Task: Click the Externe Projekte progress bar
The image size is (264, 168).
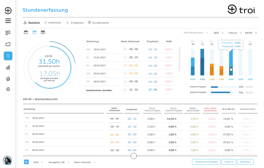Action: [x=223, y=92]
